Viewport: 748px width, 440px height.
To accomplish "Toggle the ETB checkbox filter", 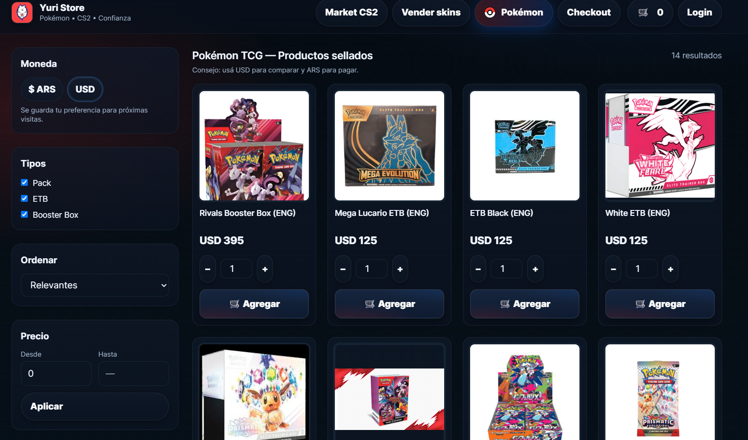I will point(25,199).
